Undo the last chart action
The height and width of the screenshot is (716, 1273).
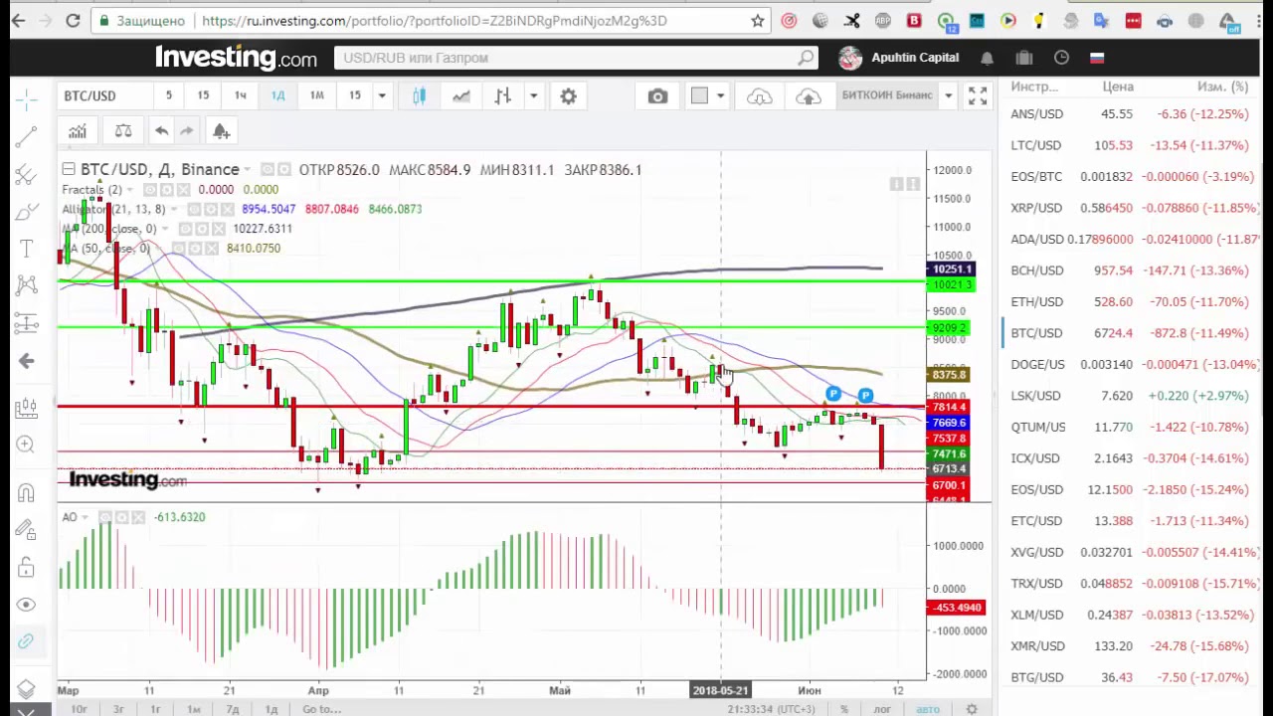[x=161, y=131]
